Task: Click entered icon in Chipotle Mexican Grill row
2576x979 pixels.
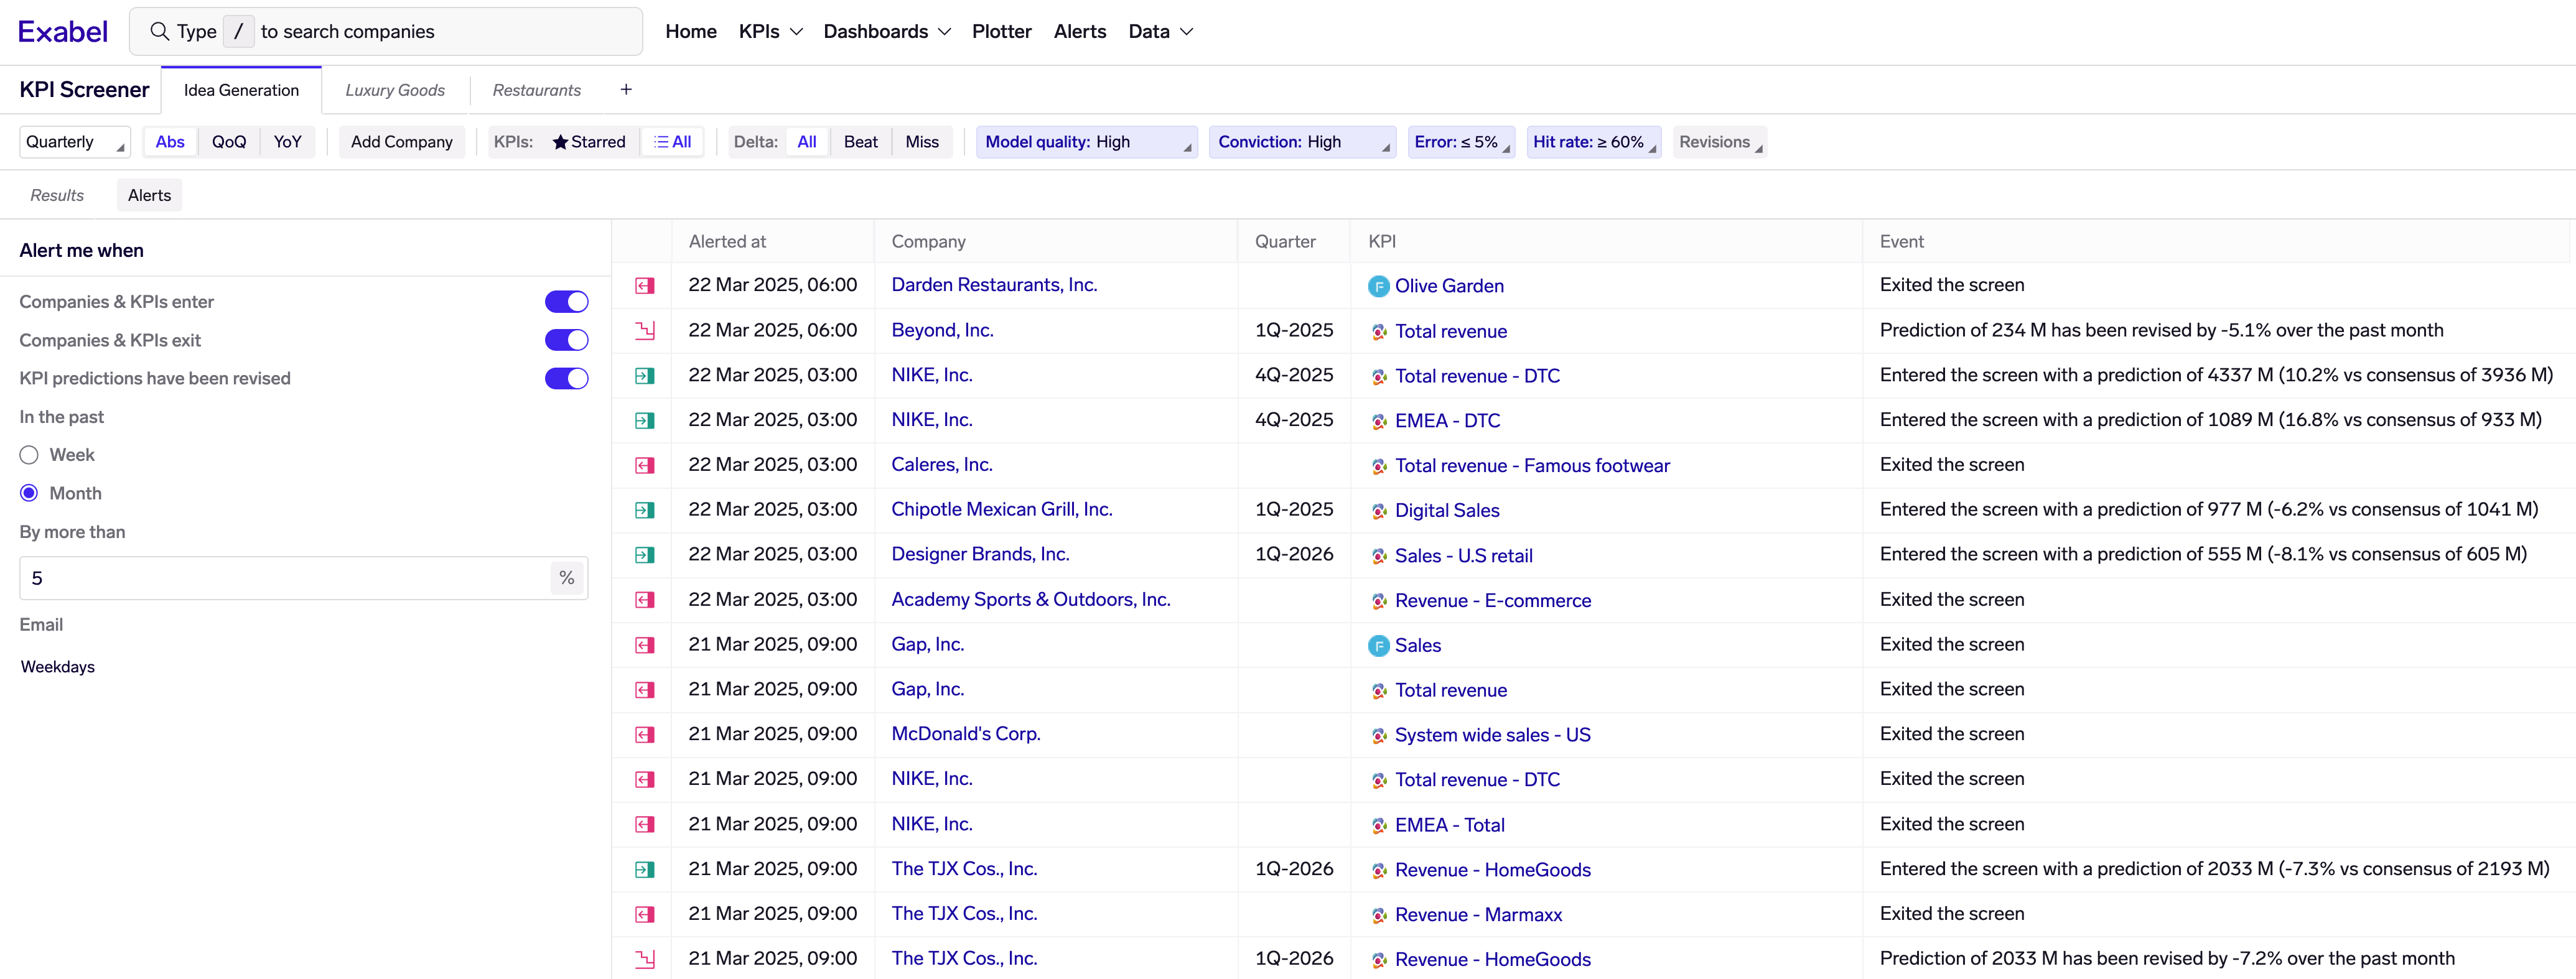Action: click(x=645, y=510)
